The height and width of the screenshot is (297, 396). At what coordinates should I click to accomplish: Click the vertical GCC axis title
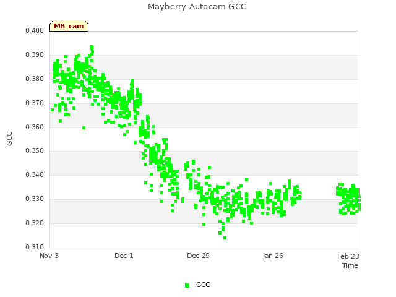tap(9, 139)
